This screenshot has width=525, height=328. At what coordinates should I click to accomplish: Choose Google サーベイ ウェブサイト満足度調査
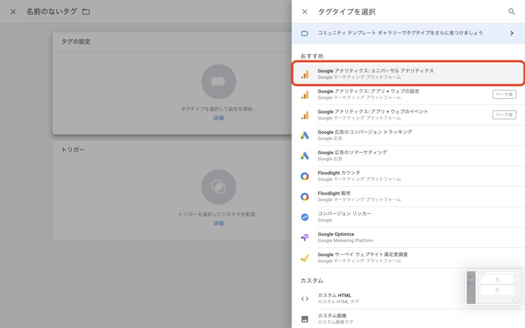[x=408, y=258]
